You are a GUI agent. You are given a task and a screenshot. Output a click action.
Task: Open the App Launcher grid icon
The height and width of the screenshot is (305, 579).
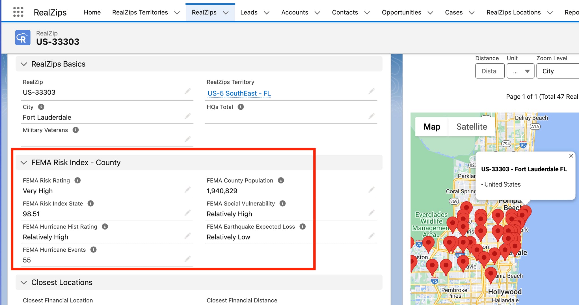(x=18, y=12)
